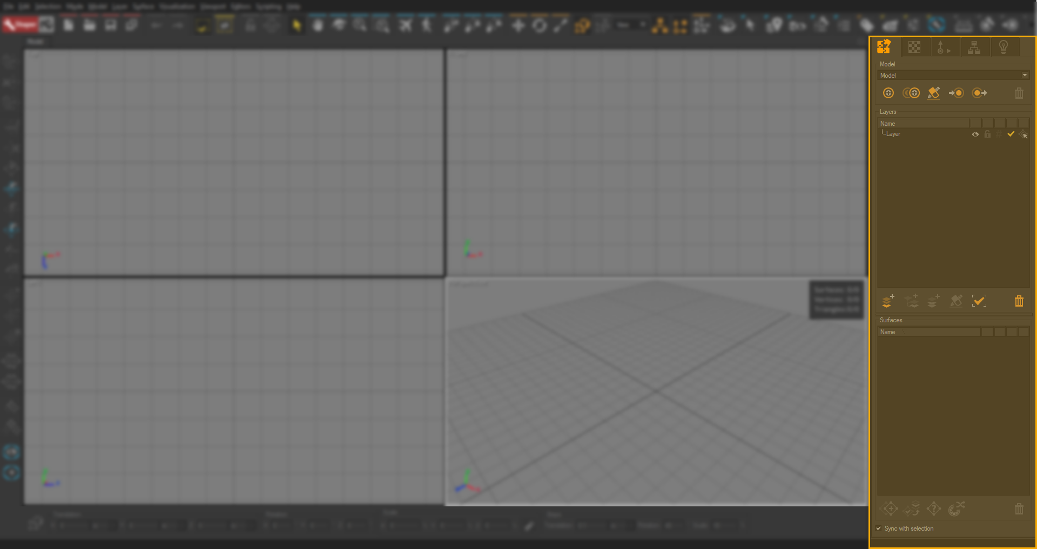Image resolution: width=1037 pixels, height=549 pixels.
Task: Open the Model dropdown
Action: (1025, 75)
